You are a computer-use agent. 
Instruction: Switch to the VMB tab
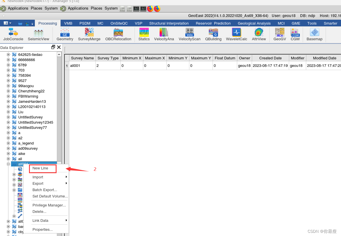click(x=68, y=23)
